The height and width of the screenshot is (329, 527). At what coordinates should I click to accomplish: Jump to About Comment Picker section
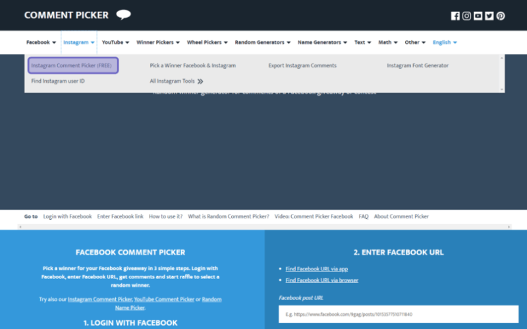pyautogui.click(x=401, y=216)
